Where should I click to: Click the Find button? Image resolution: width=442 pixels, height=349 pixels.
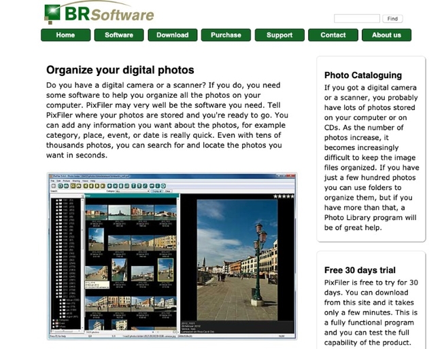pyautogui.click(x=392, y=18)
